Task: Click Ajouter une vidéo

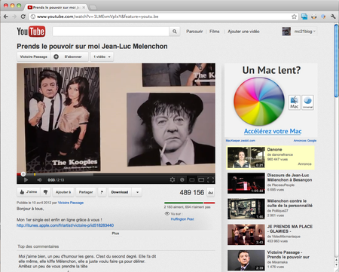Action: (243, 32)
